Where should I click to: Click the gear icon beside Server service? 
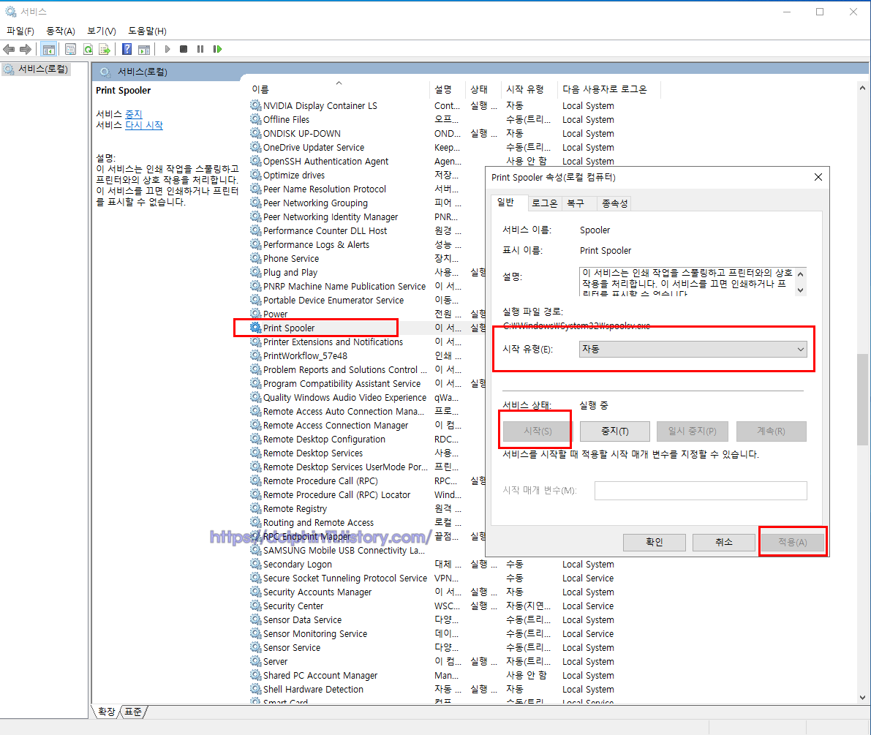pyautogui.click(x=255, y=661)
